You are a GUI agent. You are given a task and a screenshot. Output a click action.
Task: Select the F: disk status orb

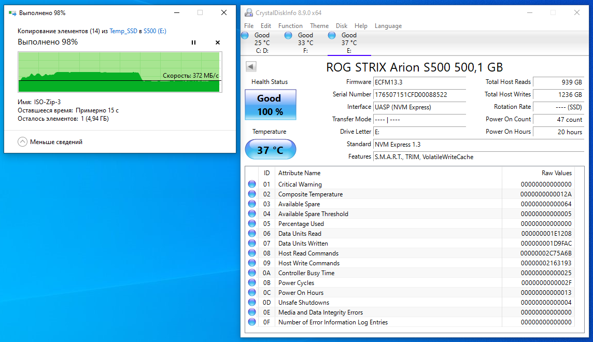[289, 35]
